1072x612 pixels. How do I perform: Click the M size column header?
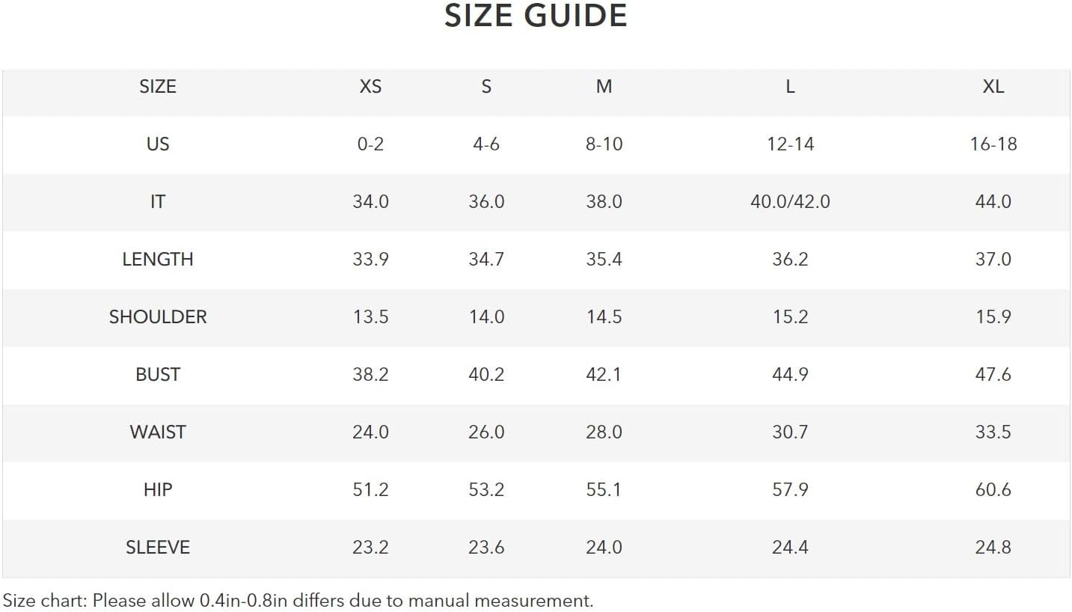604,87
